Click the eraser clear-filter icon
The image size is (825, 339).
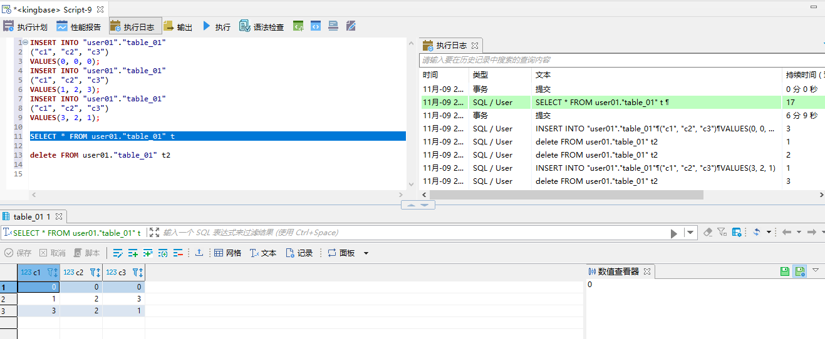pyautogui.click(x=708, y=232)
